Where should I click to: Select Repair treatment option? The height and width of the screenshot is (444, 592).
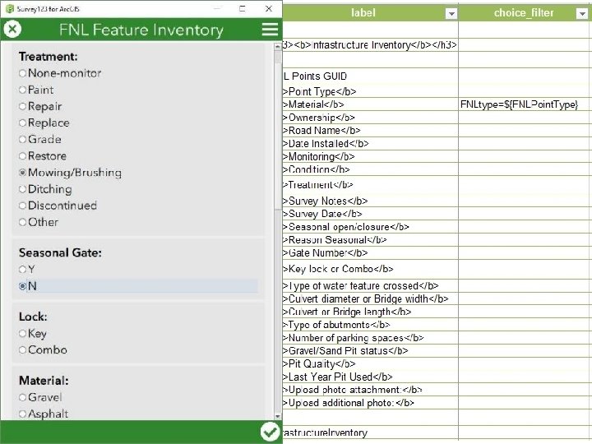40,106
